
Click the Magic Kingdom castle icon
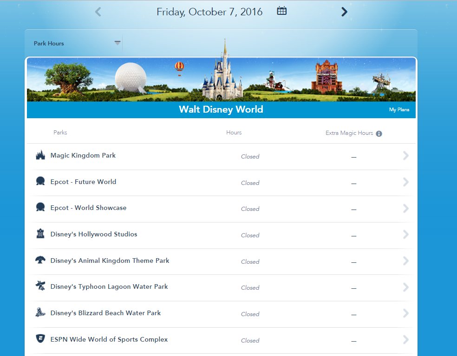coord(40,155)
